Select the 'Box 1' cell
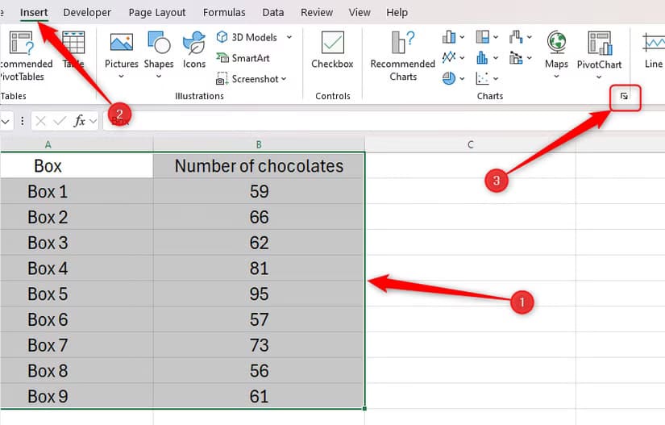The height and width of the screenshot is (425, 665). pos(77,191)
